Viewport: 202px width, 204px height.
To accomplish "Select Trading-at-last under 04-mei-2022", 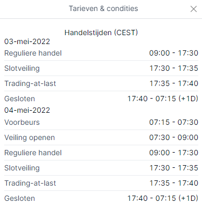I will 101,183.
